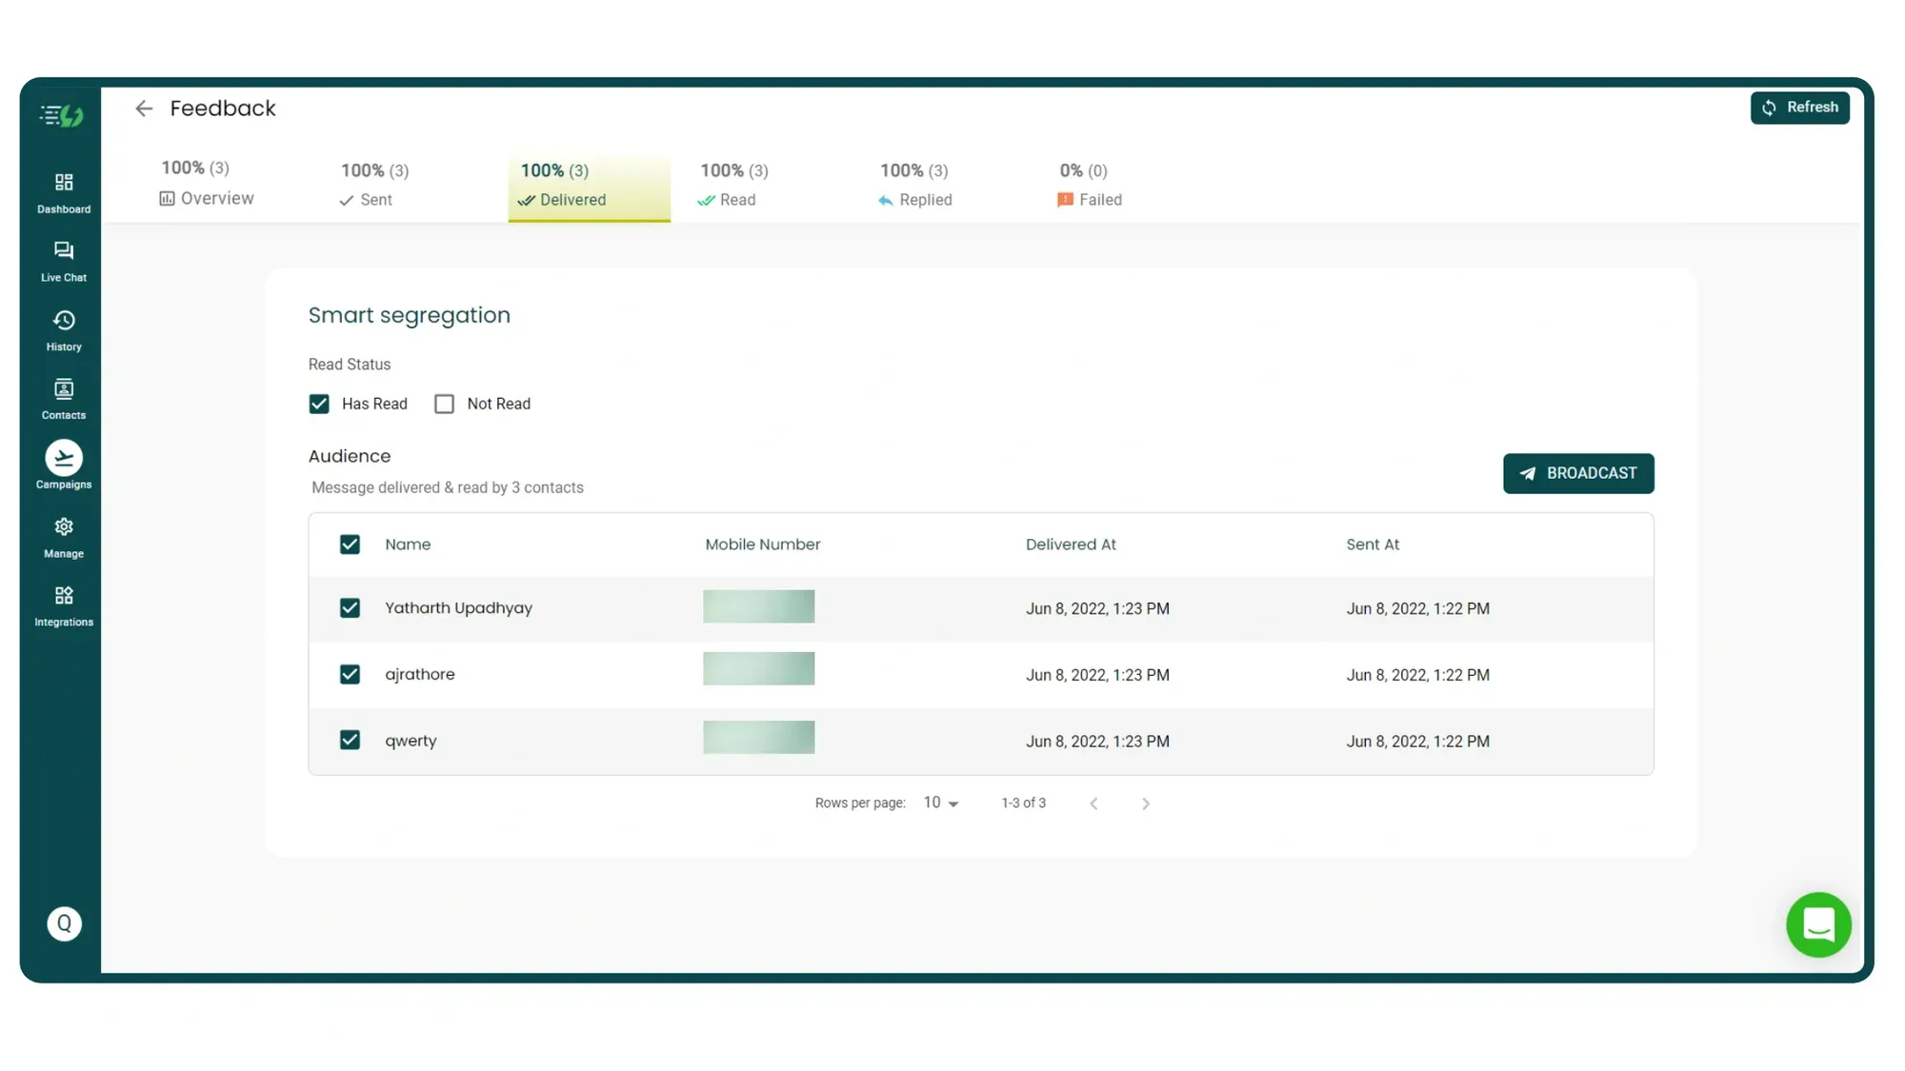Deselect the Yatharth Upadhyay row checkbox

click(x=350, y=607)
